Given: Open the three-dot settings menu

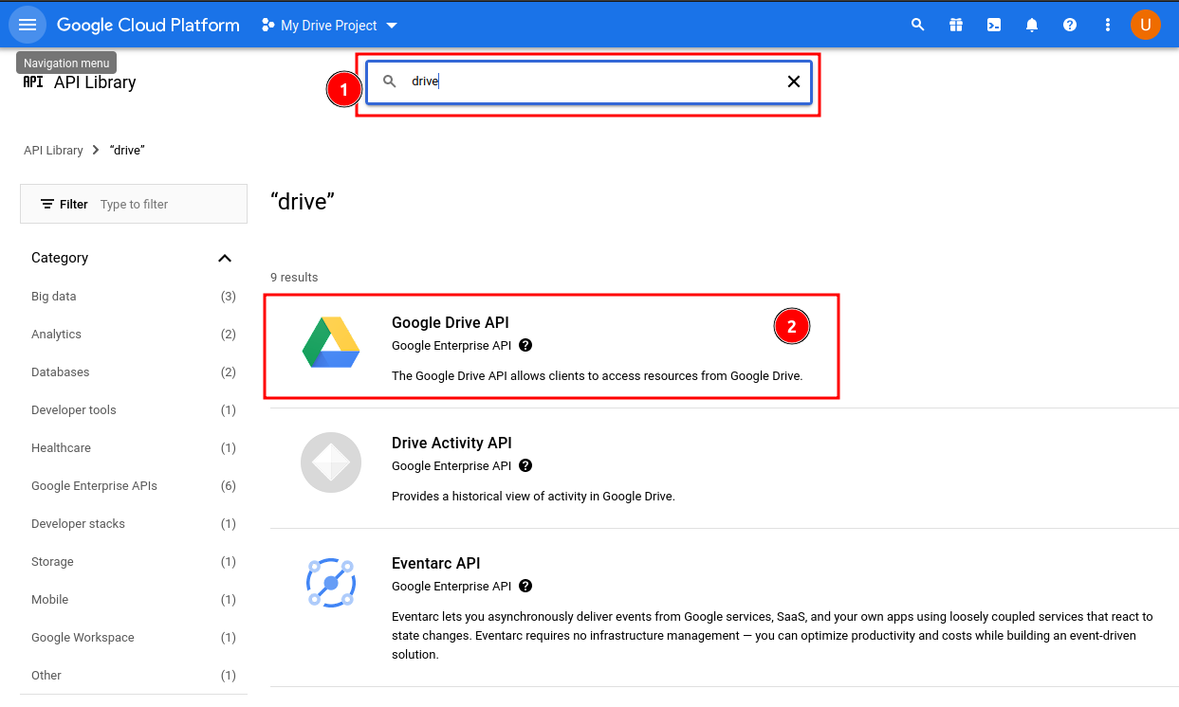Looking at the screenshot, I should click(1108, 25).
